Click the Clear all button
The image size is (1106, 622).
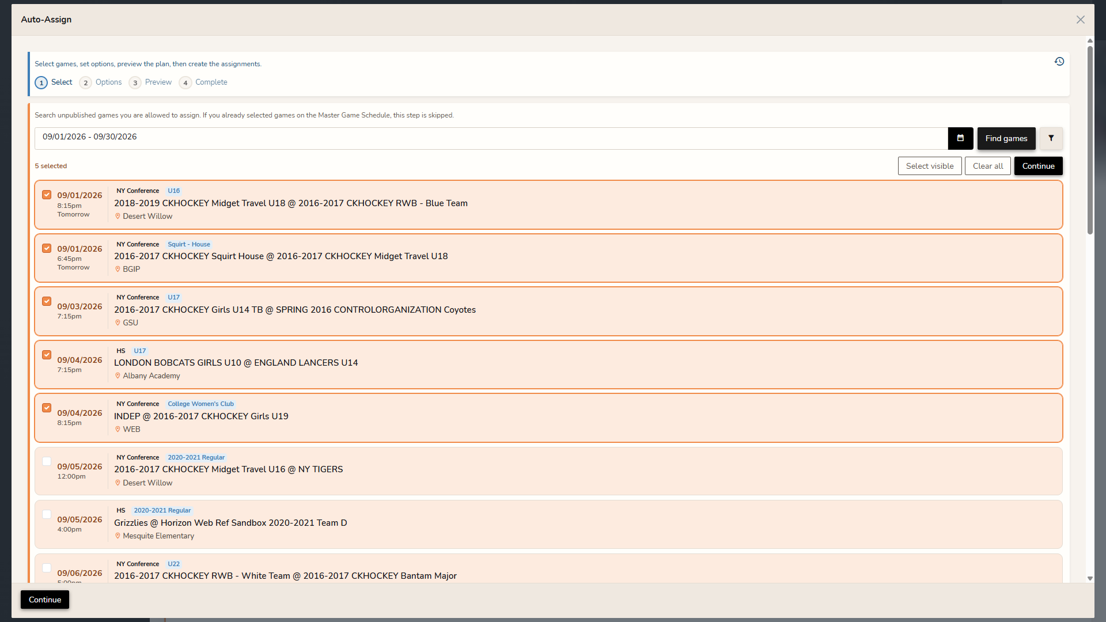[x=987, y=166]
